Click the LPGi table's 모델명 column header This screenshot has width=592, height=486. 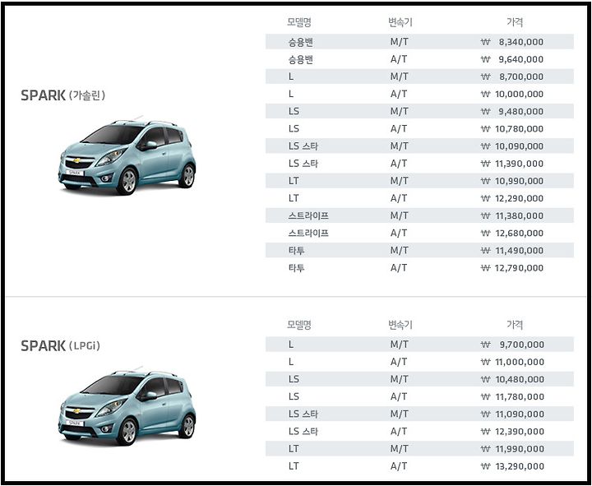pos(299,325)
